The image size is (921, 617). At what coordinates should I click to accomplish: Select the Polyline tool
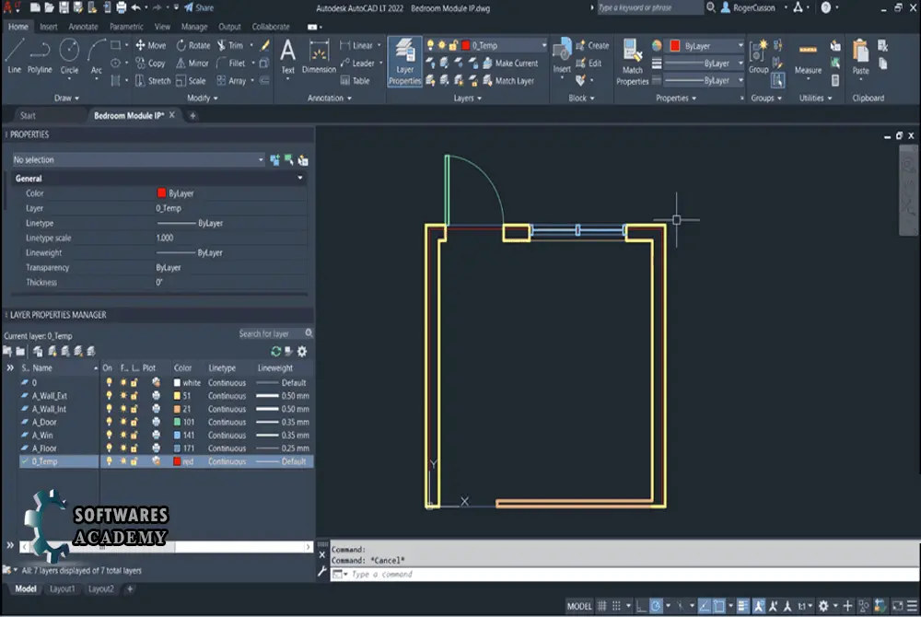[40, 56]
